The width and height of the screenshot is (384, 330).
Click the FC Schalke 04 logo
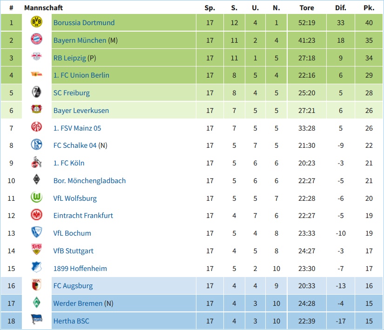coord(36,145)
